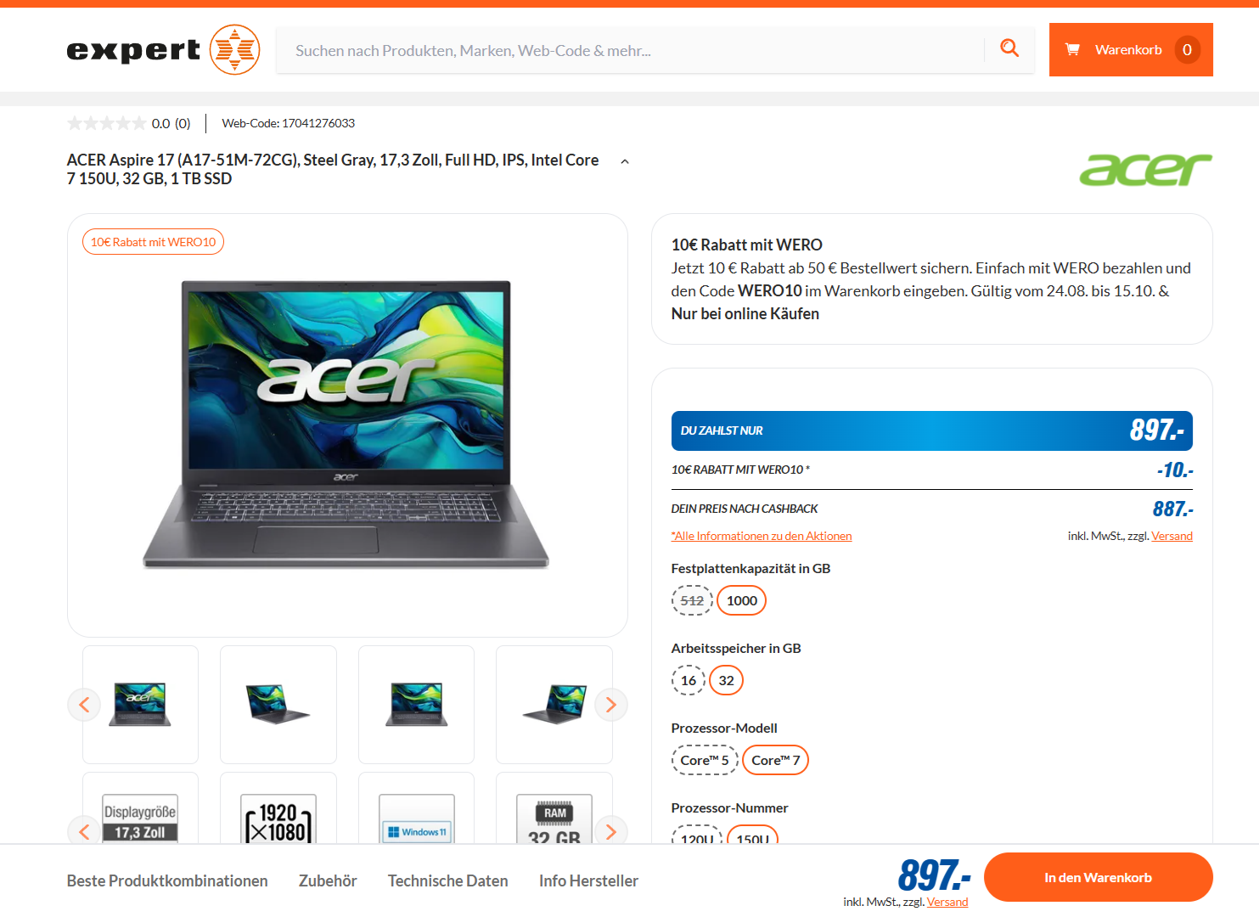
Task: Choose Core 7 Prozessor-Modell option
Action: point(776,760)
